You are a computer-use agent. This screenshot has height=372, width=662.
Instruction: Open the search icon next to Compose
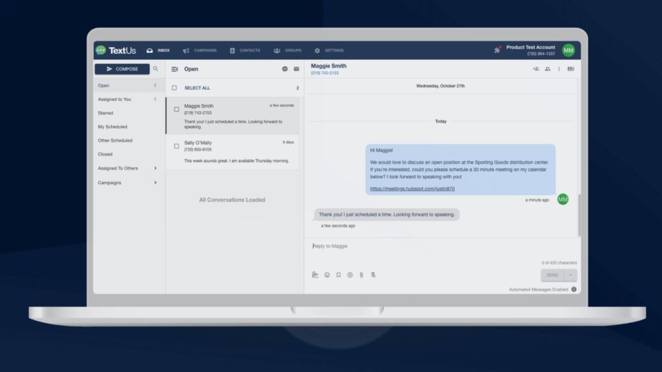[x=156, y=68]
